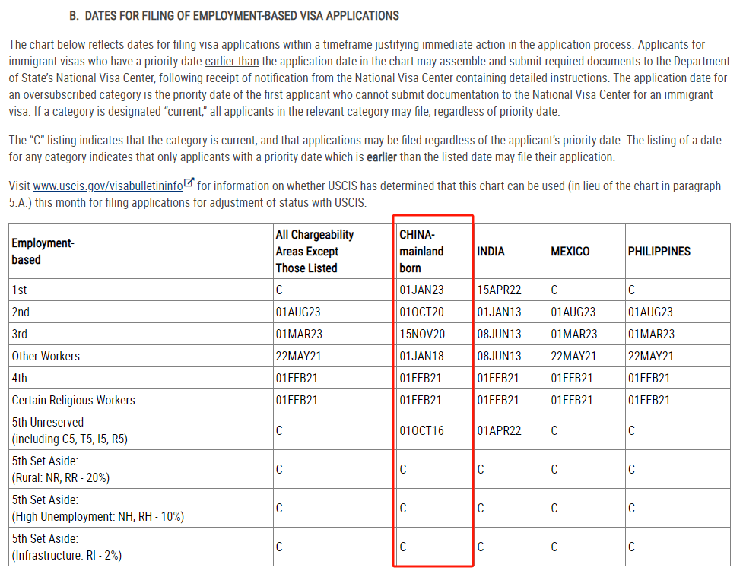This screenshot has height=574, width=743.
Task: Select the CHINA-mainland born column header
Action: [421, 251]
